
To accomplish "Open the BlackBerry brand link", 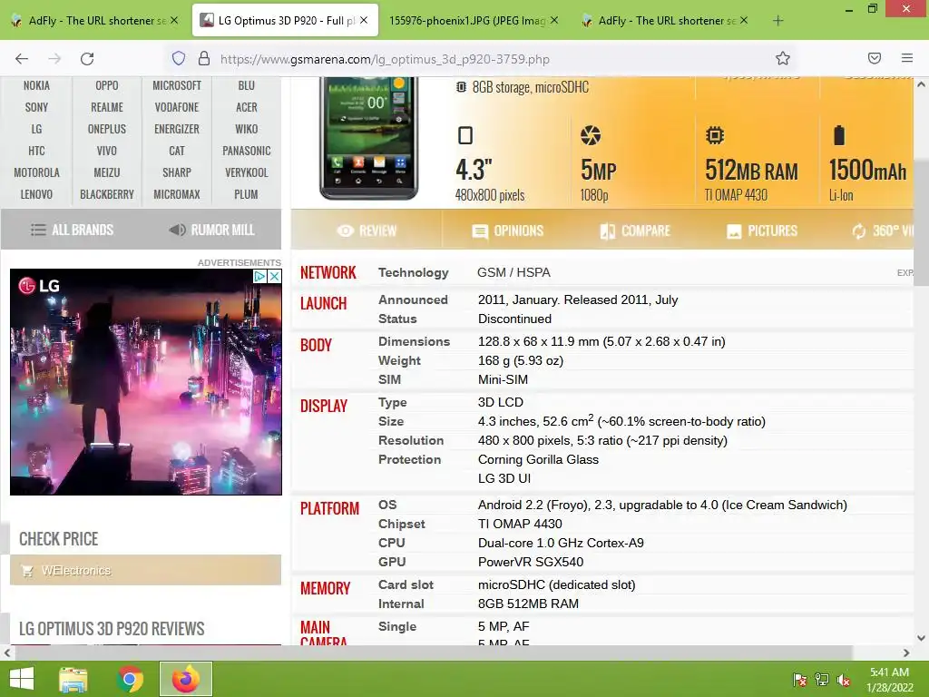I will [107, 194].
